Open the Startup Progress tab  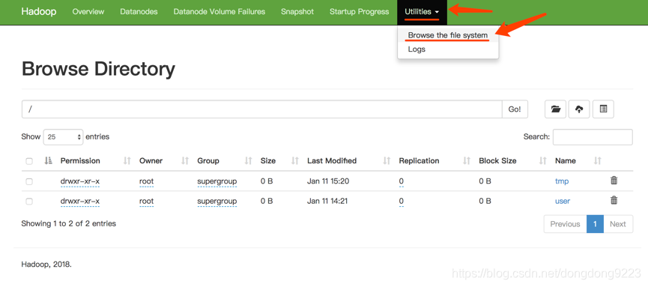pyautogui.click(x=360, y=12)
